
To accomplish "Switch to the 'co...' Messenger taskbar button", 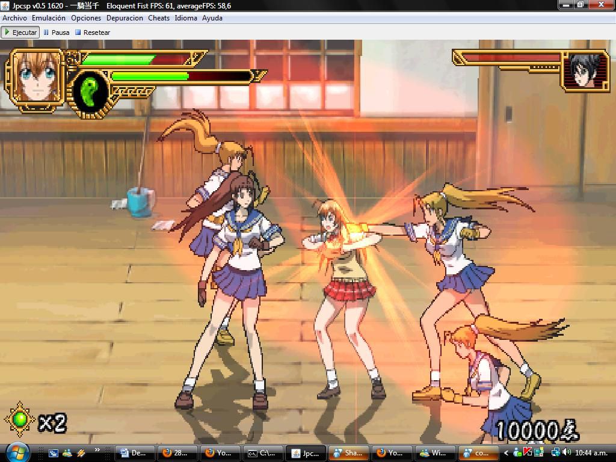I will click(477, 453).
